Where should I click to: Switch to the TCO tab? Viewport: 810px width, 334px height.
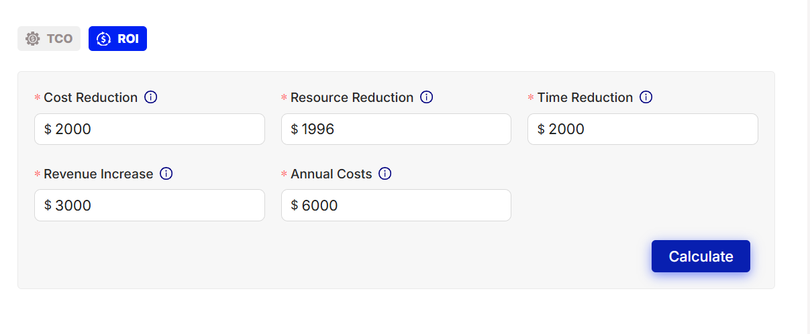[x=49, y=39]
